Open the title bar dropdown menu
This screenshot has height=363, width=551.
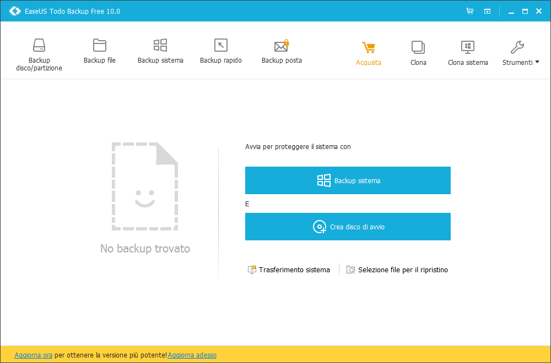pyautogui.click(x=487, y=11)
